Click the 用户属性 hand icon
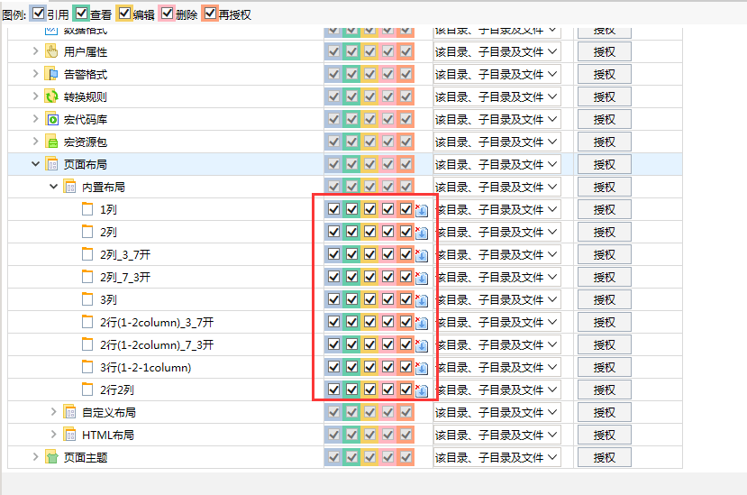Screen dimensions: 747x495 (x=51, y=51)
